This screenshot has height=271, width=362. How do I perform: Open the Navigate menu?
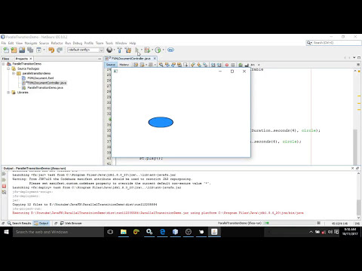tap(31, 43)
